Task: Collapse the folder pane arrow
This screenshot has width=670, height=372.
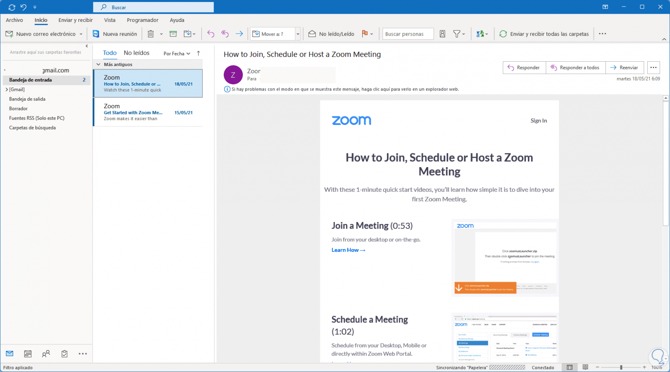Action: pyautogui.click(x=86, y=46)
